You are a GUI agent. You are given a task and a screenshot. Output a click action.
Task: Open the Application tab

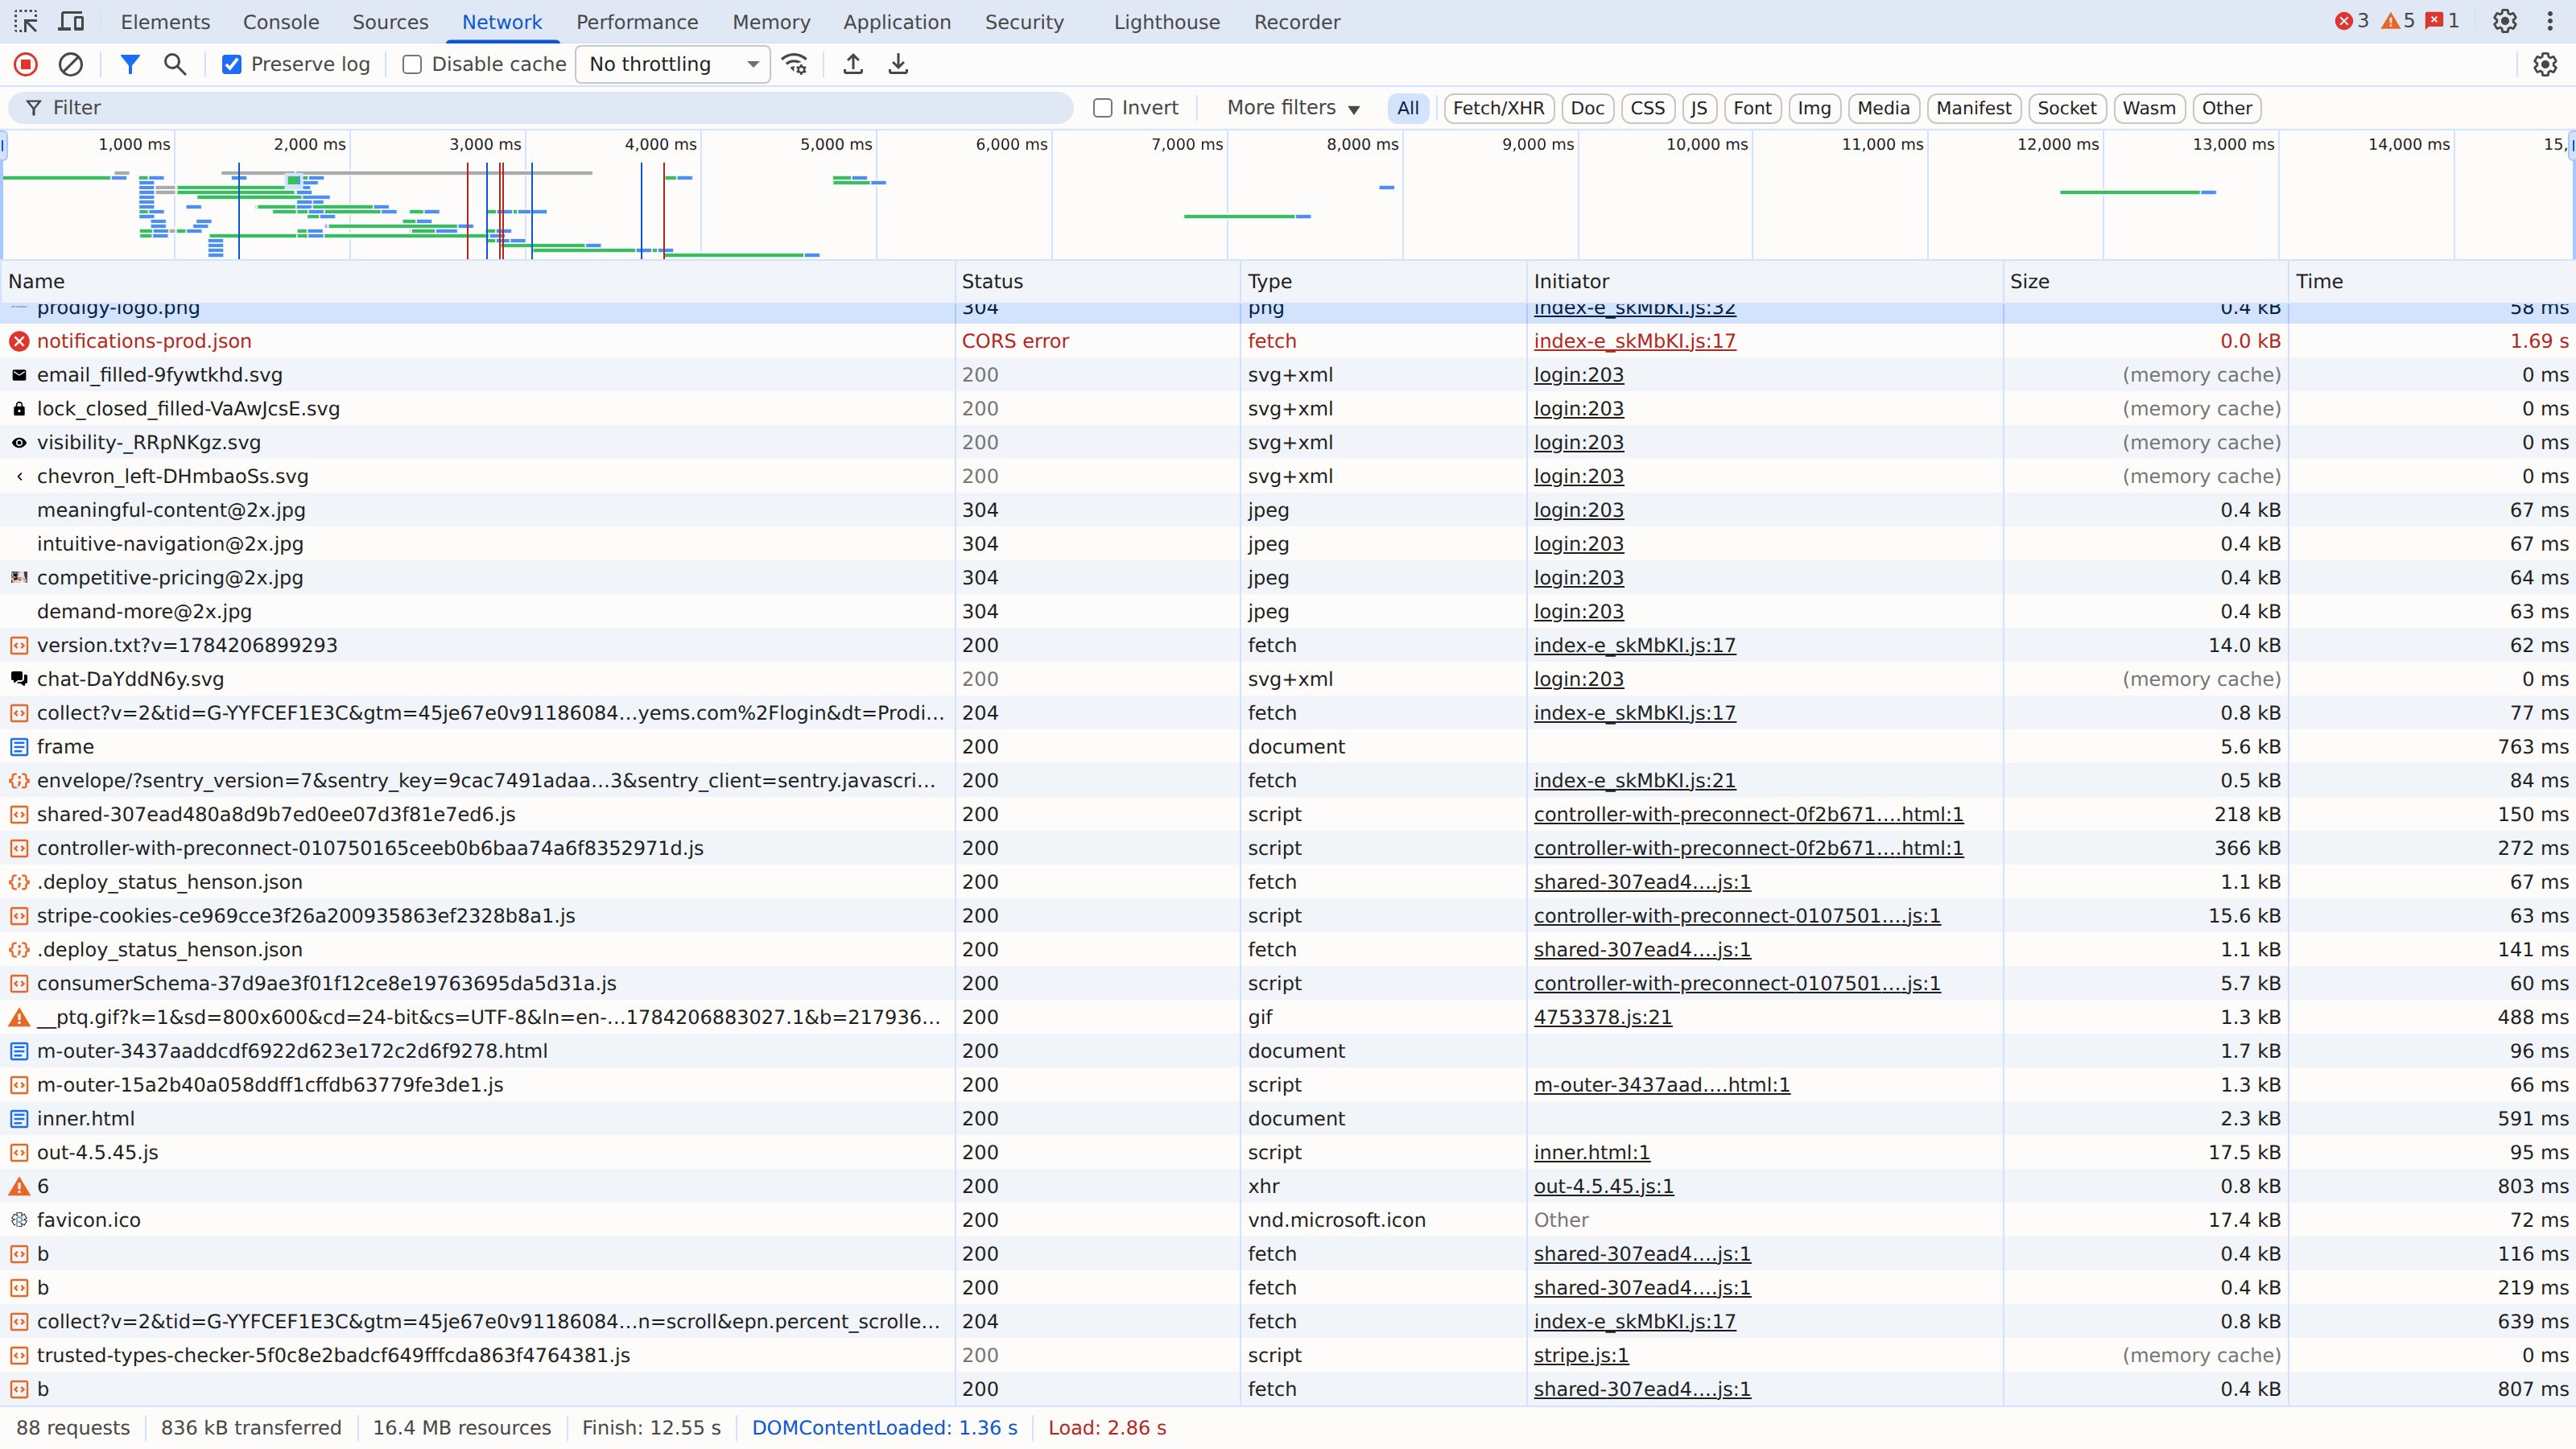click(x=897, y=22)
